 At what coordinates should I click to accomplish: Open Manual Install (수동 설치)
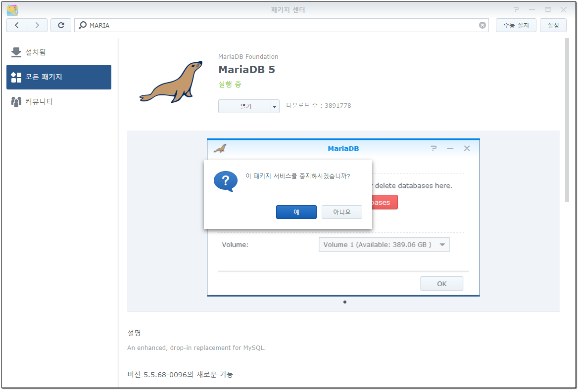click(516, 25)
